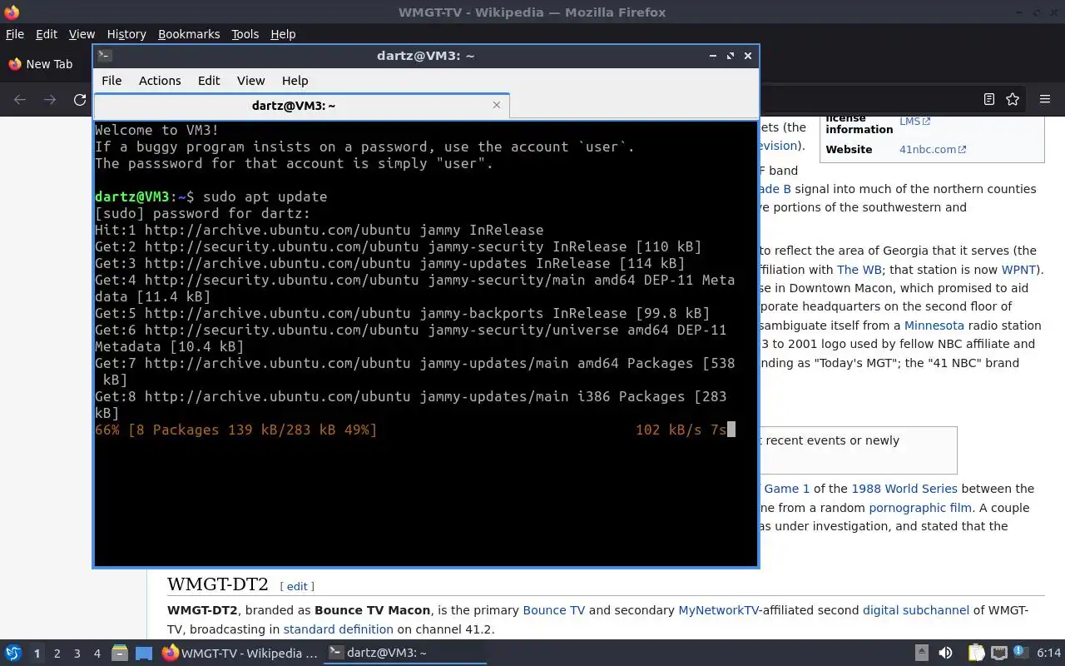Screen dimensions: 1065x666
Task: Open the standard definition link
Action: (x=338, y=629)
